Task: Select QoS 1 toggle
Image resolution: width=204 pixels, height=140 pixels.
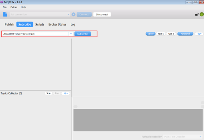Action: point(161,34)
